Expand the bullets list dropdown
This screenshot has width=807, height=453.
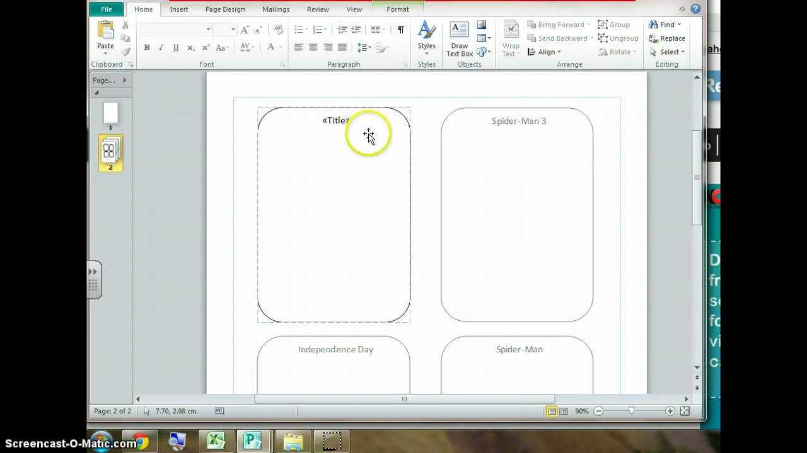point(306,30)
